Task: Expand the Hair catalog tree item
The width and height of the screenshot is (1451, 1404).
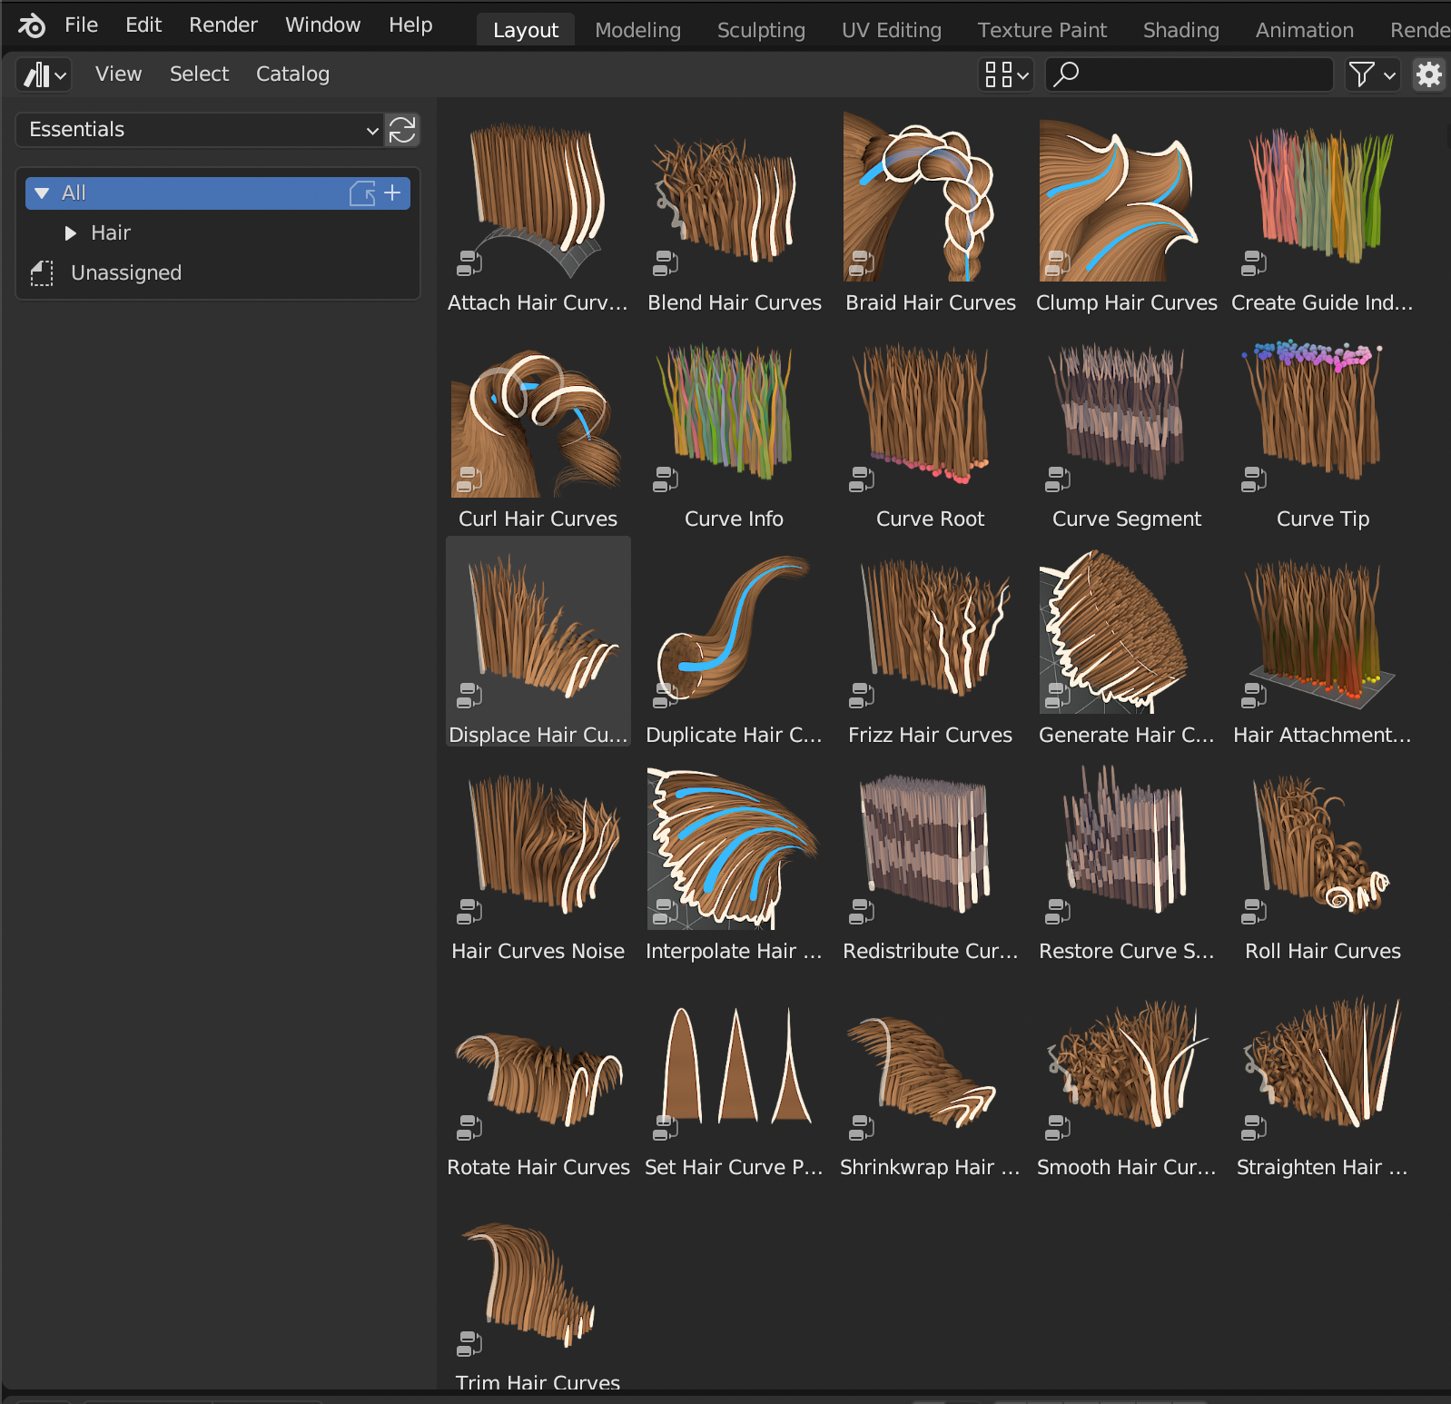Action: (x=71, y=233)
